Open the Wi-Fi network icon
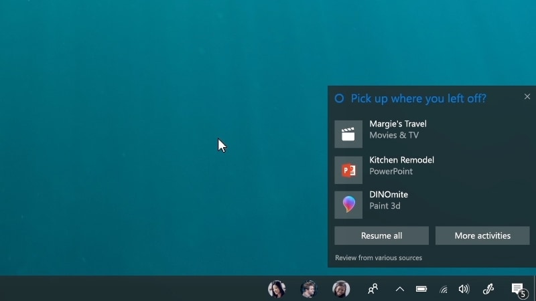 point(443,289)
